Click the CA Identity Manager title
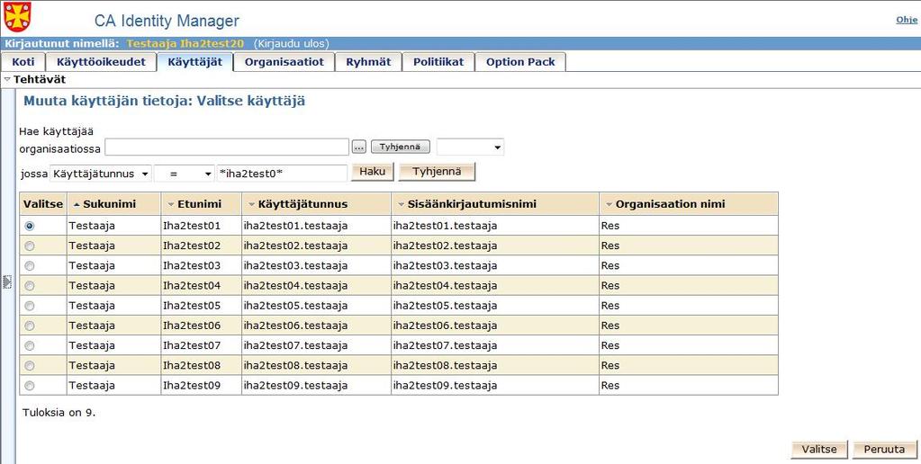Screen dimensions: 921x464 point(167,21)
